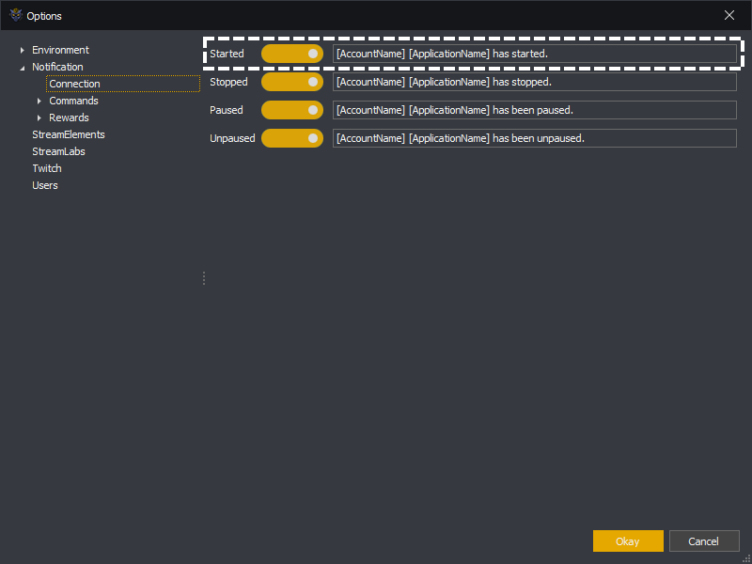
Task: Click the Cancel button
Action: tap(704, 541)
